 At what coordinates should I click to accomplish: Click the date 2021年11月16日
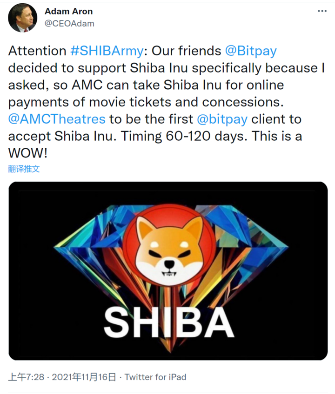84,377
